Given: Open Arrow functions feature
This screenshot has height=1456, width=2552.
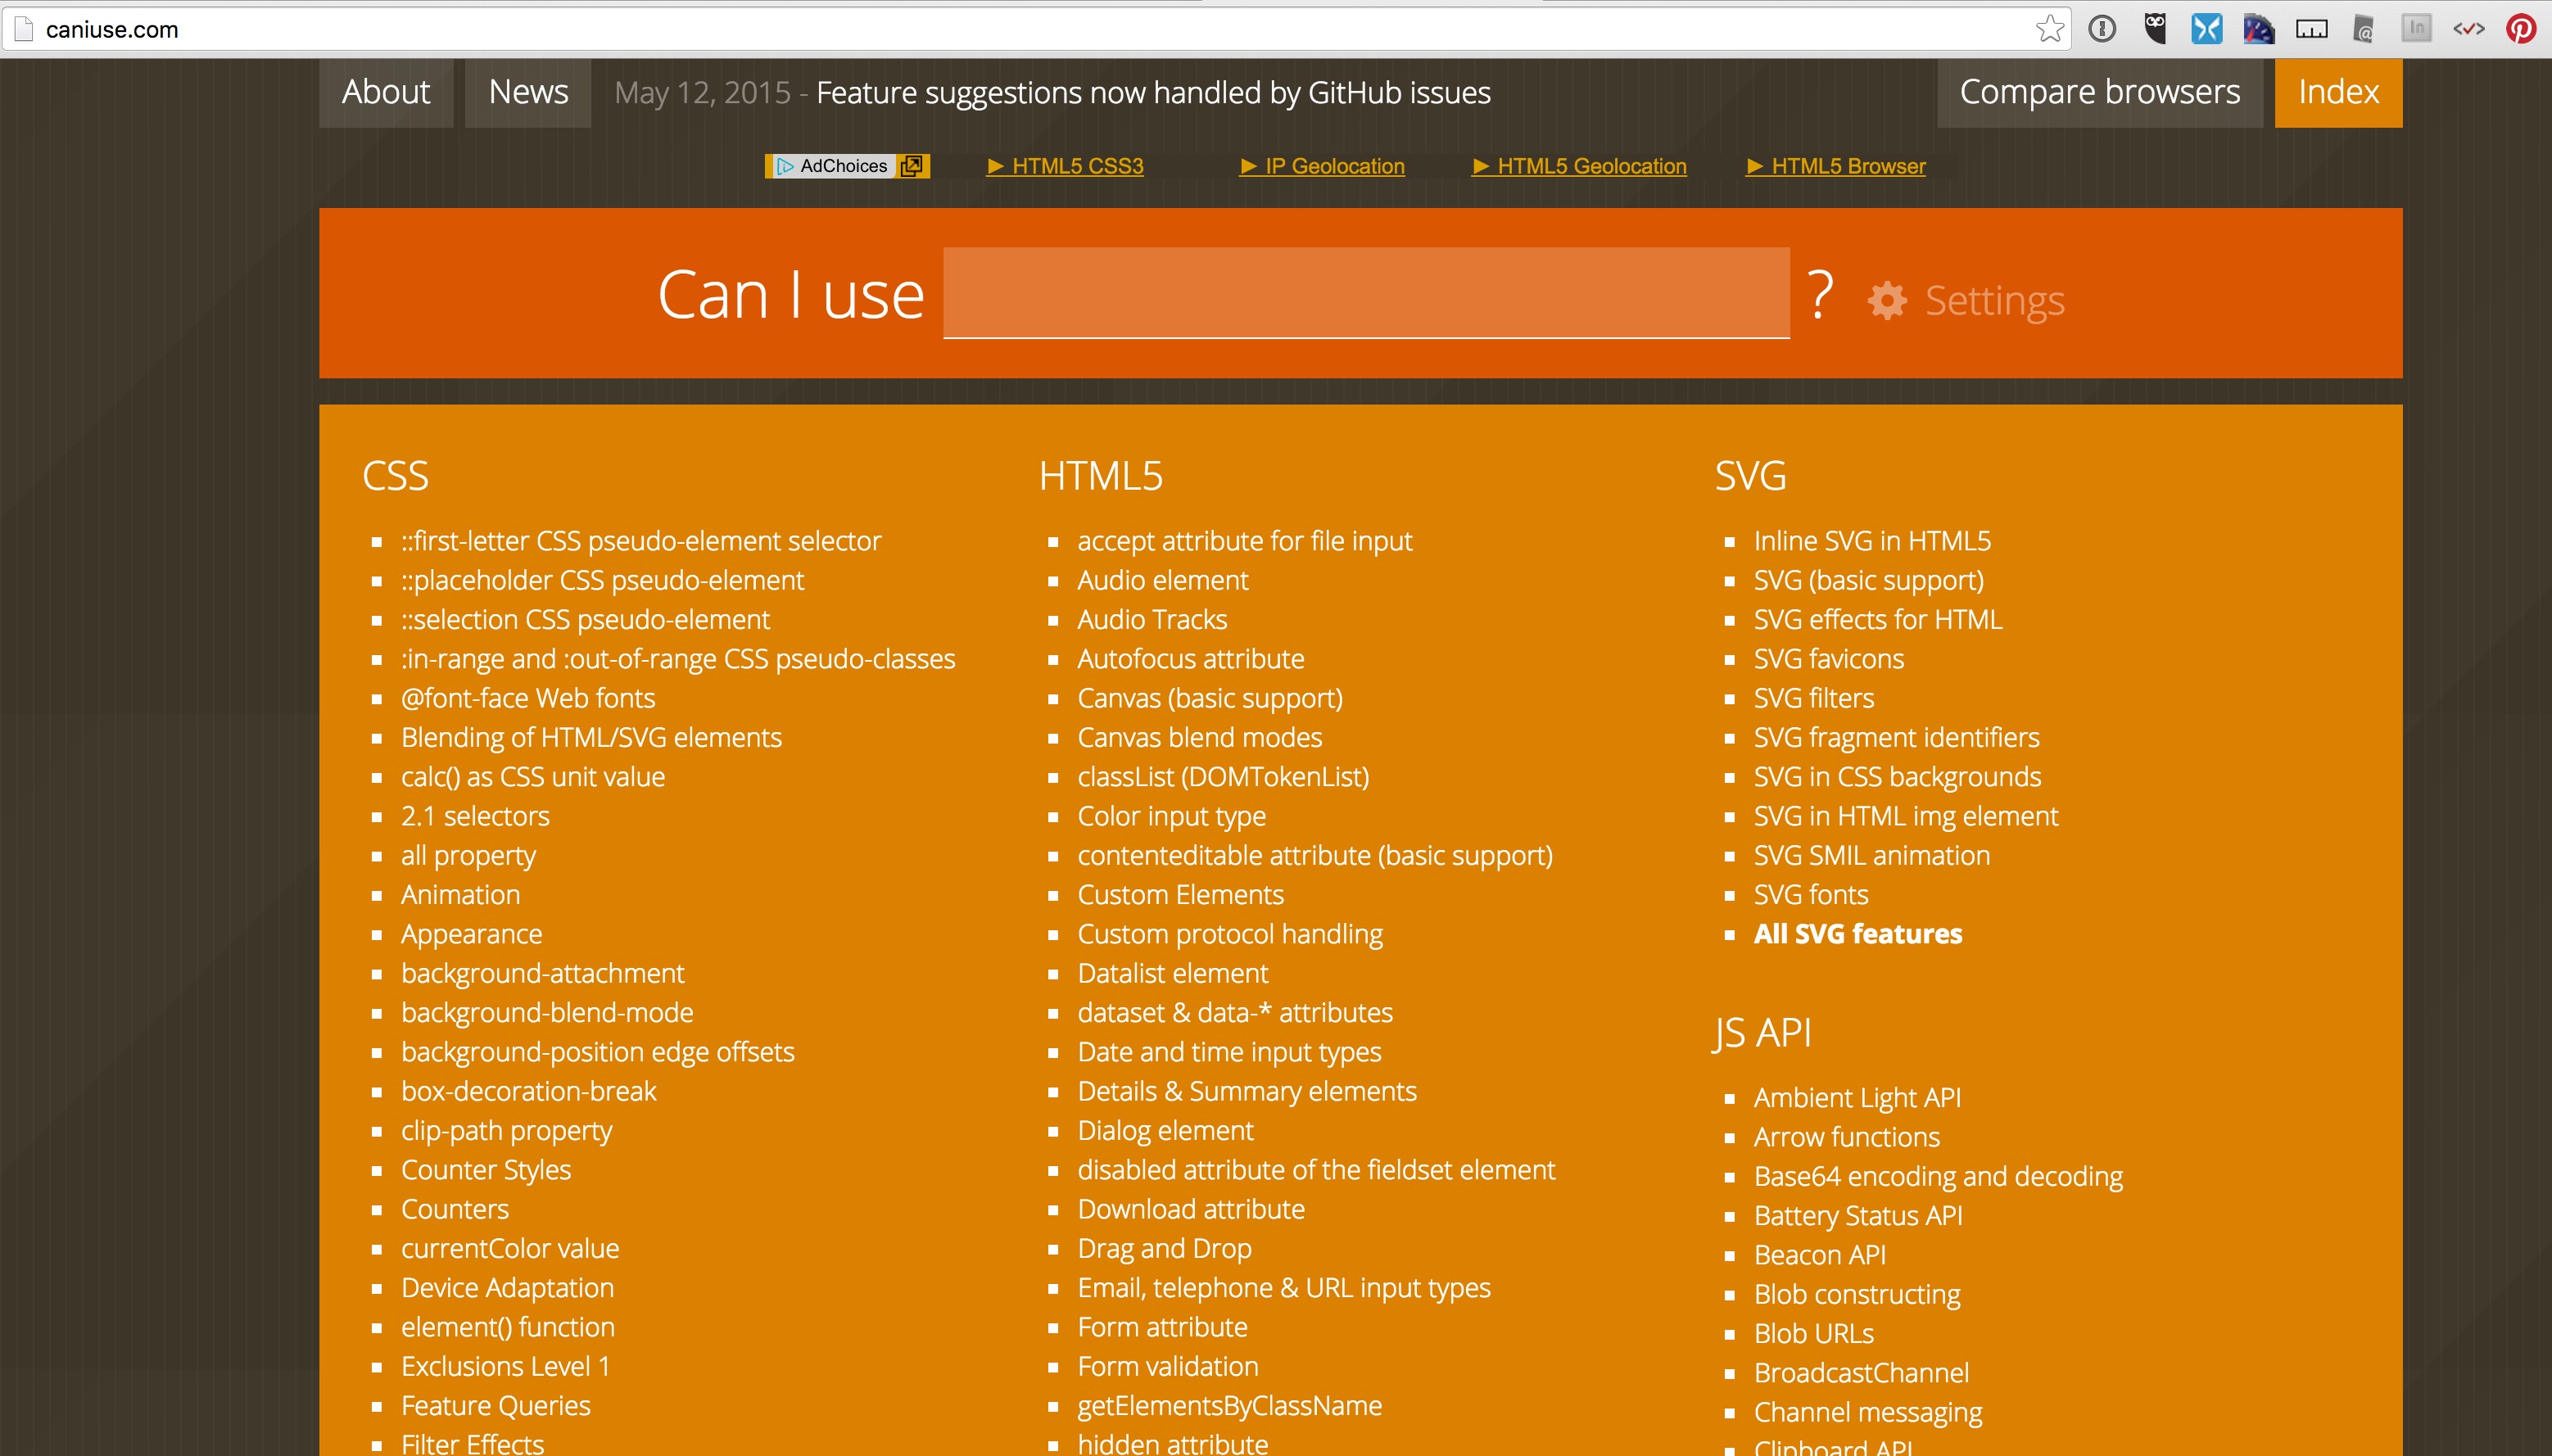Looking at the screenshot, I should coord(1847,1137).
